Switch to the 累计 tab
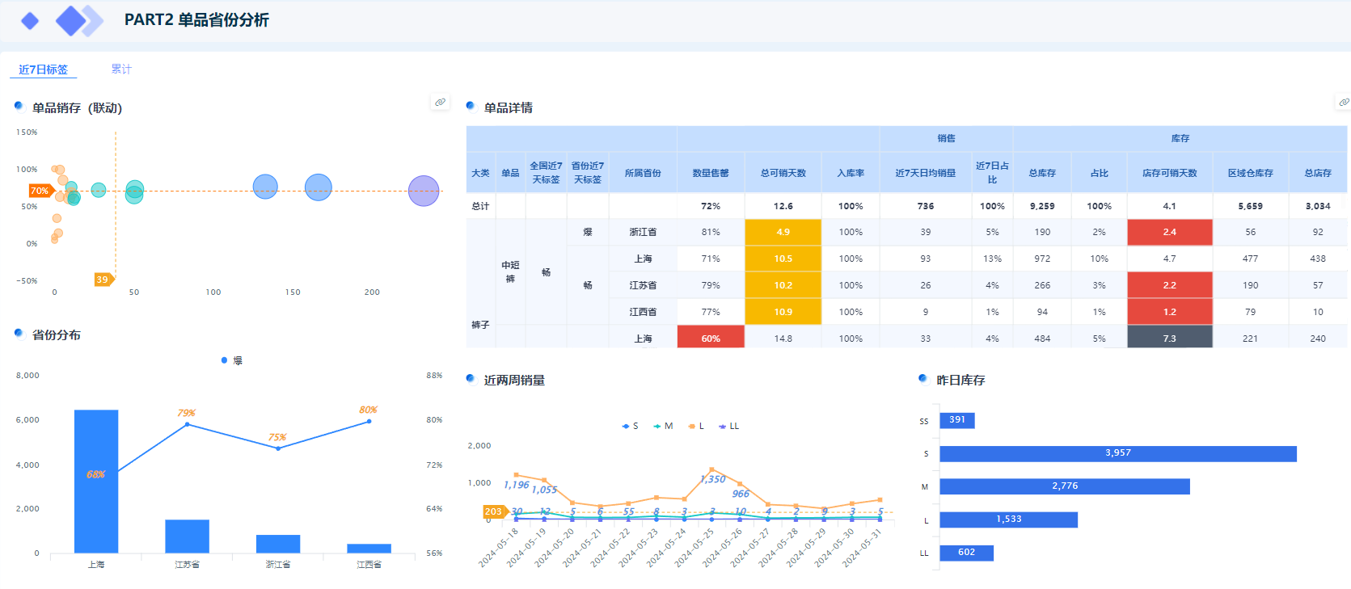Screen dimensions: 1351x589 tap(121, 69)
